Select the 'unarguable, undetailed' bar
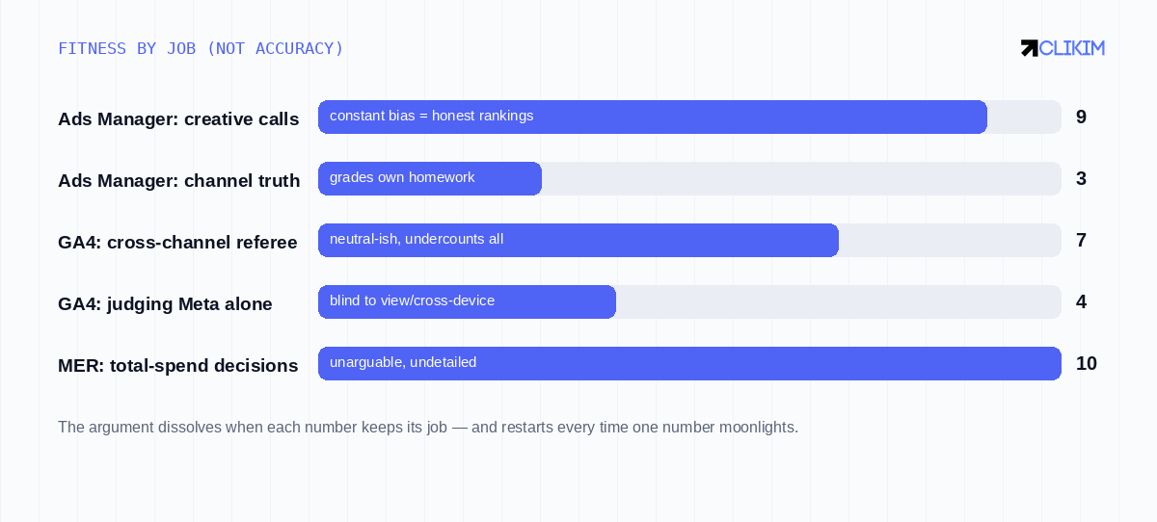Viewport: 1157px width, 522px height. (689, 363)
